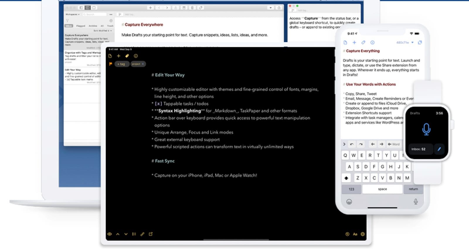The width and height of the screenshot is (469, 251).
Task: Tap the dictation microphone below iPhone keyboard
Action: [x=416, y=202]
